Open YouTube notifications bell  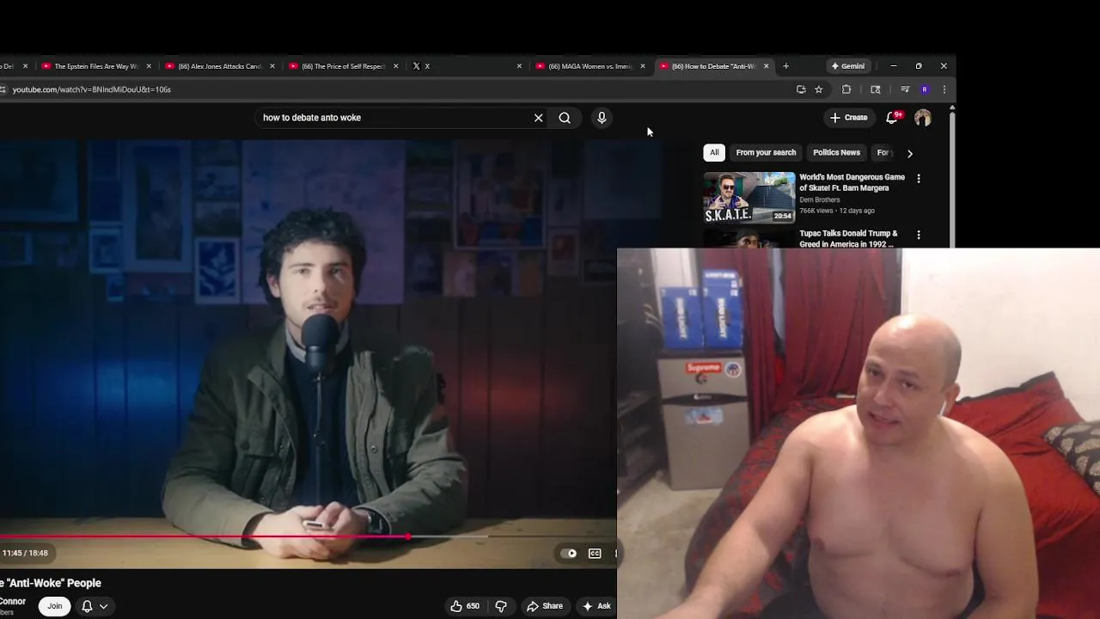click(892, 118)
